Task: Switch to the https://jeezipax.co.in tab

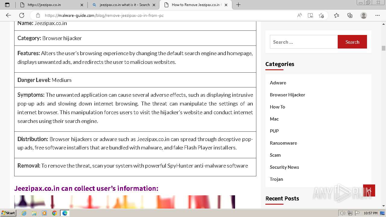Action: click(x=51, y=5)
